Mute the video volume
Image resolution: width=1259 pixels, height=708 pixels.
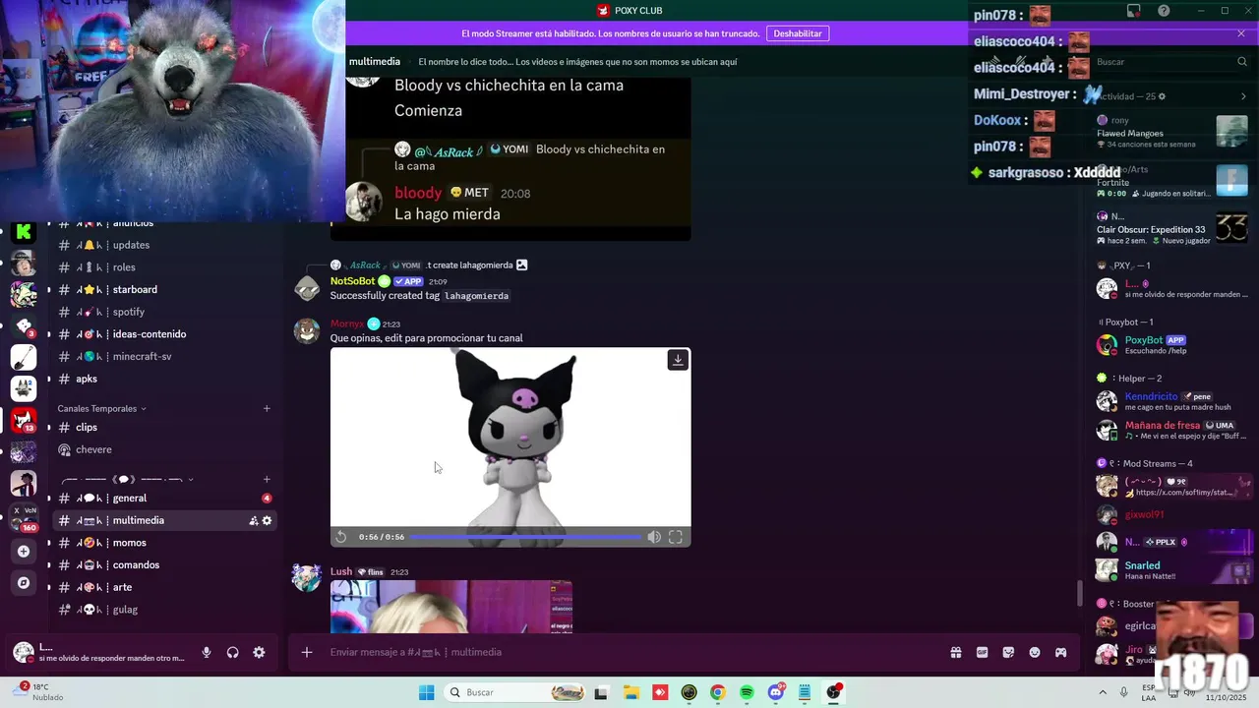pos(654,537)
